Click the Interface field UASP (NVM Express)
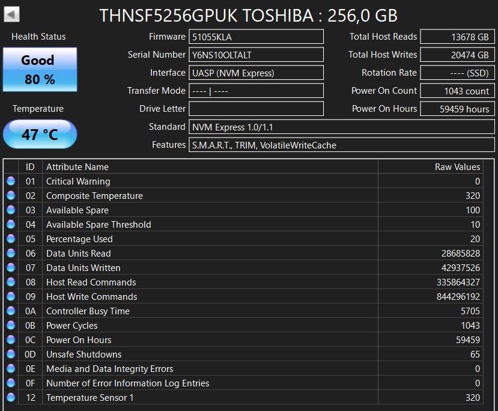The height and width of the screenshot is (411, 498). tap(256, 73)
